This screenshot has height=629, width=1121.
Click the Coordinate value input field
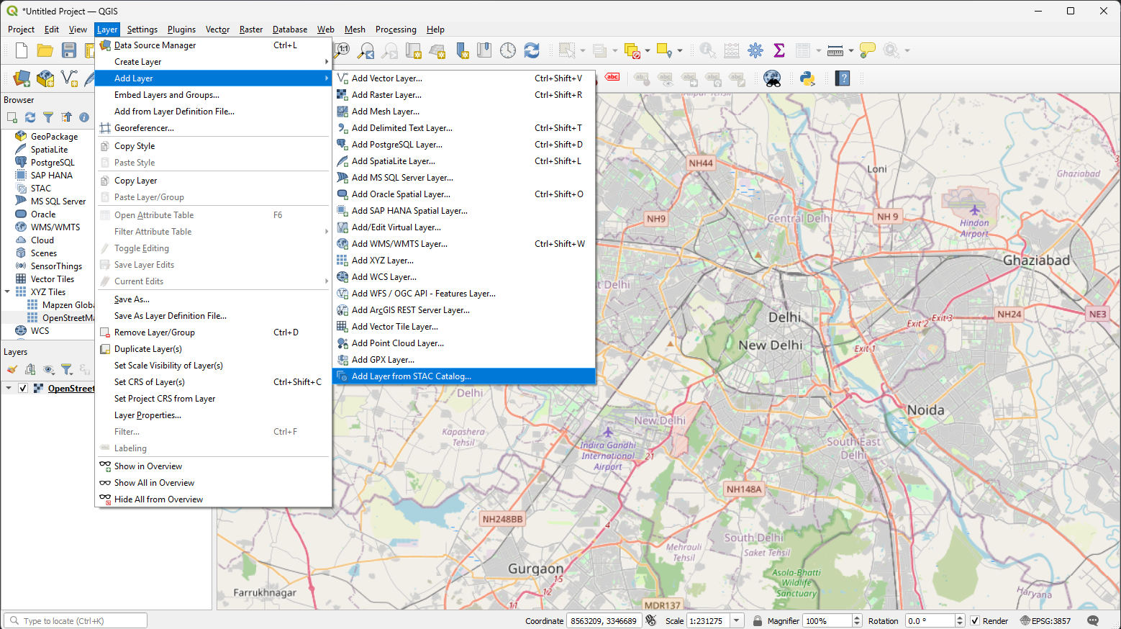[604, 621]
